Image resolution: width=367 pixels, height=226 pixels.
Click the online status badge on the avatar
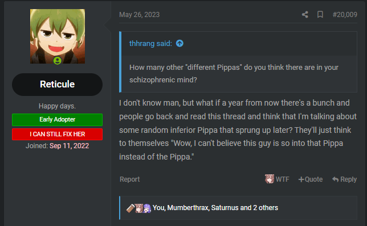click(x=58, y=61)
